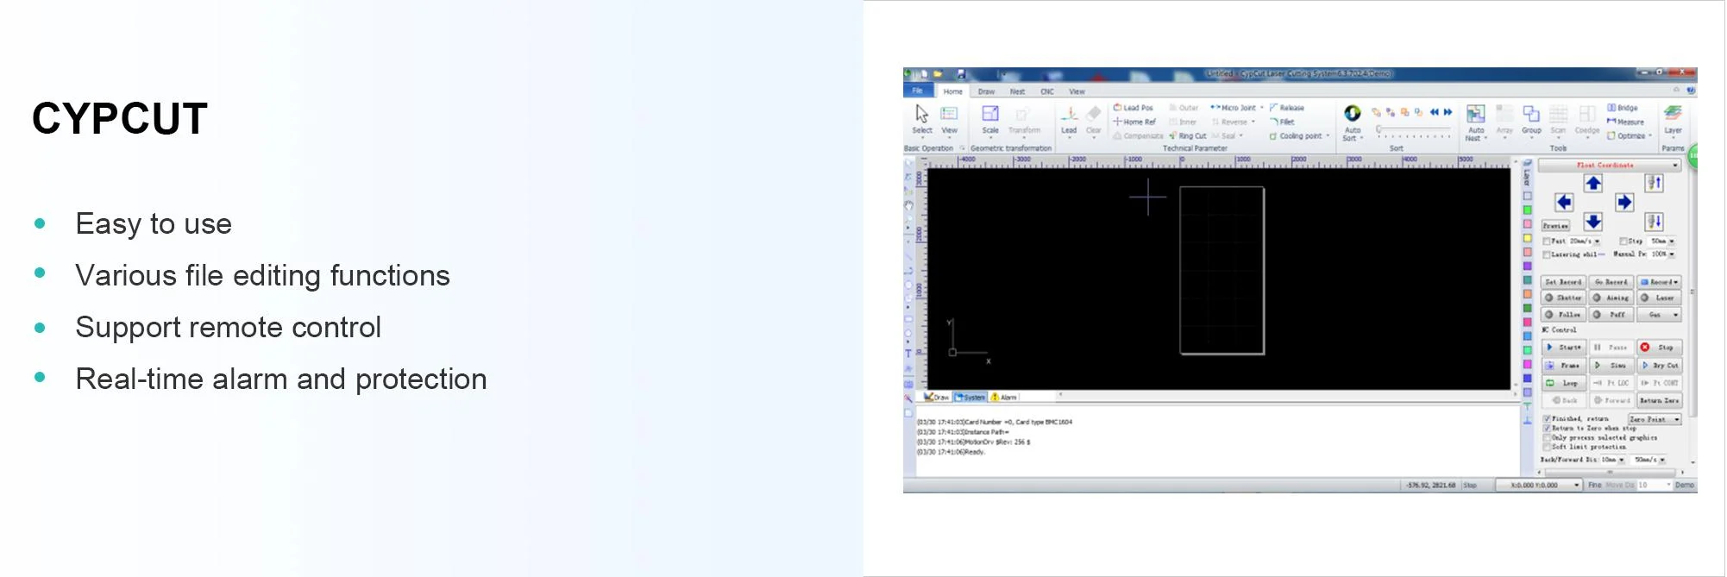Screen dimensions: 1727x577
Task: Enable the Step jog checkbox
Action: (1623, 241)
